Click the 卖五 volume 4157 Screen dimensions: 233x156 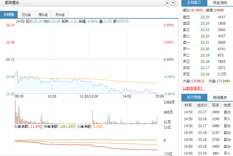pyautogui.click(x=222, y=17)
